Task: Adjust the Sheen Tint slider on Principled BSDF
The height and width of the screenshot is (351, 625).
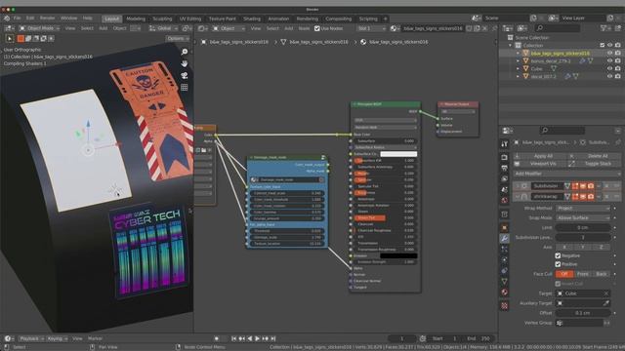Action: pos(385,218)
